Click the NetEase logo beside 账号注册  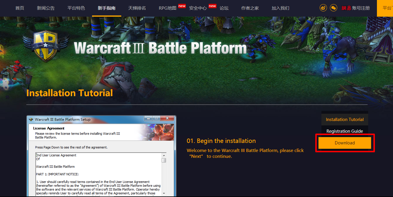pyautogui.click(x=346, y=8)
